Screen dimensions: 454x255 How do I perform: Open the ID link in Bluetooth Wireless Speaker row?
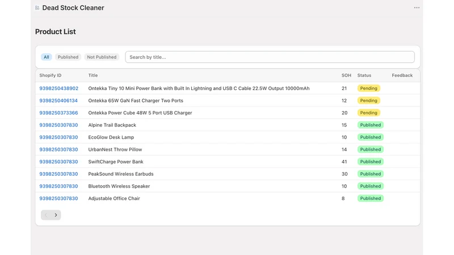(58, 186)
